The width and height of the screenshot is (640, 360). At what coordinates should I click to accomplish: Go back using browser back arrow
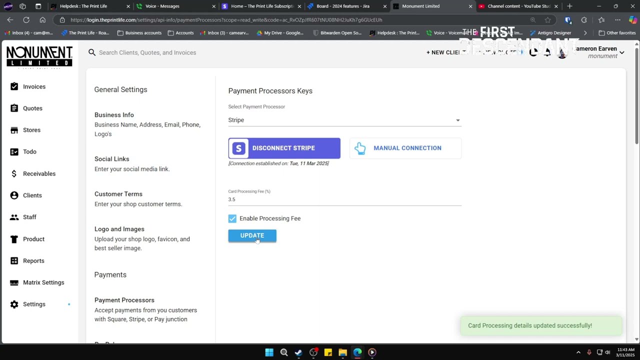click(10, 19)
